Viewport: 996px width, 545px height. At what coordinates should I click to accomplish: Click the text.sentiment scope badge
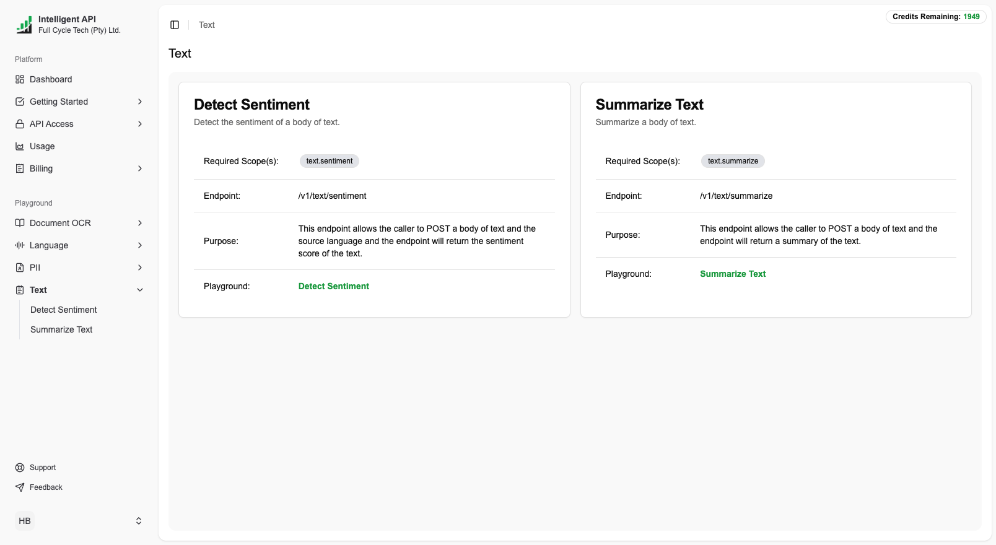330,161
